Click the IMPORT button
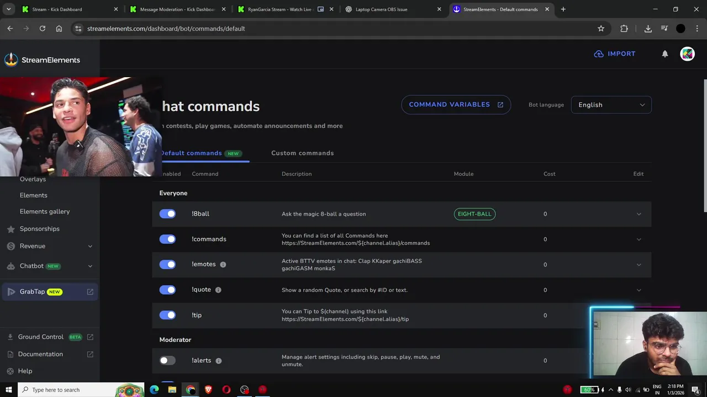Screen dimensions: 707x397 tap(615, 53)
